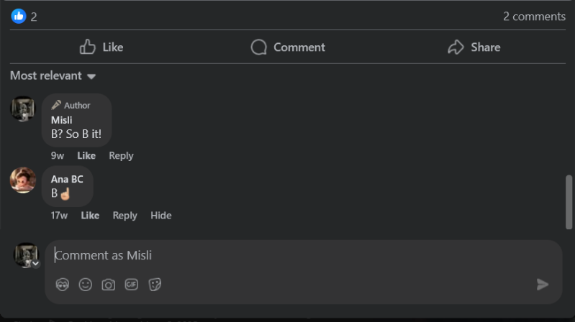
Task: Click the send arrow icon
Action: coord(543,285)
